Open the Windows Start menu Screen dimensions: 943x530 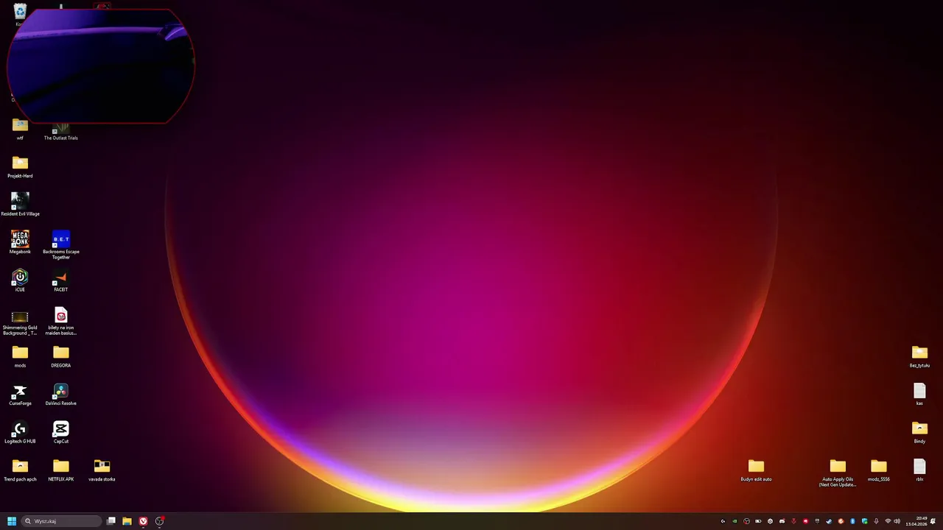tap(12, 521)
